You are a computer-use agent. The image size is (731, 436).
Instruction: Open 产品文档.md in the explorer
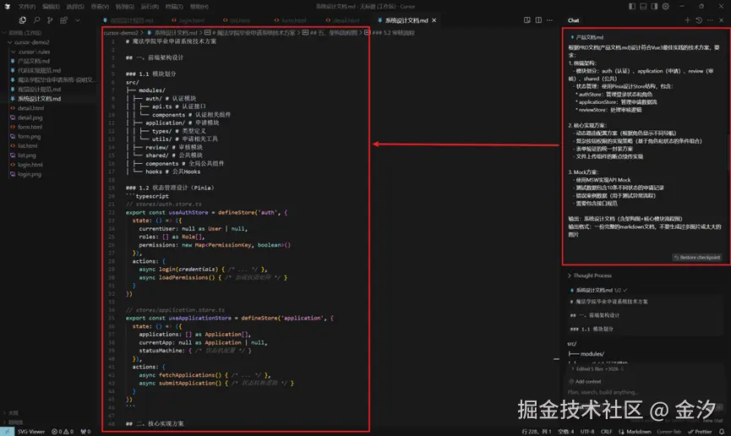(34, 61)
